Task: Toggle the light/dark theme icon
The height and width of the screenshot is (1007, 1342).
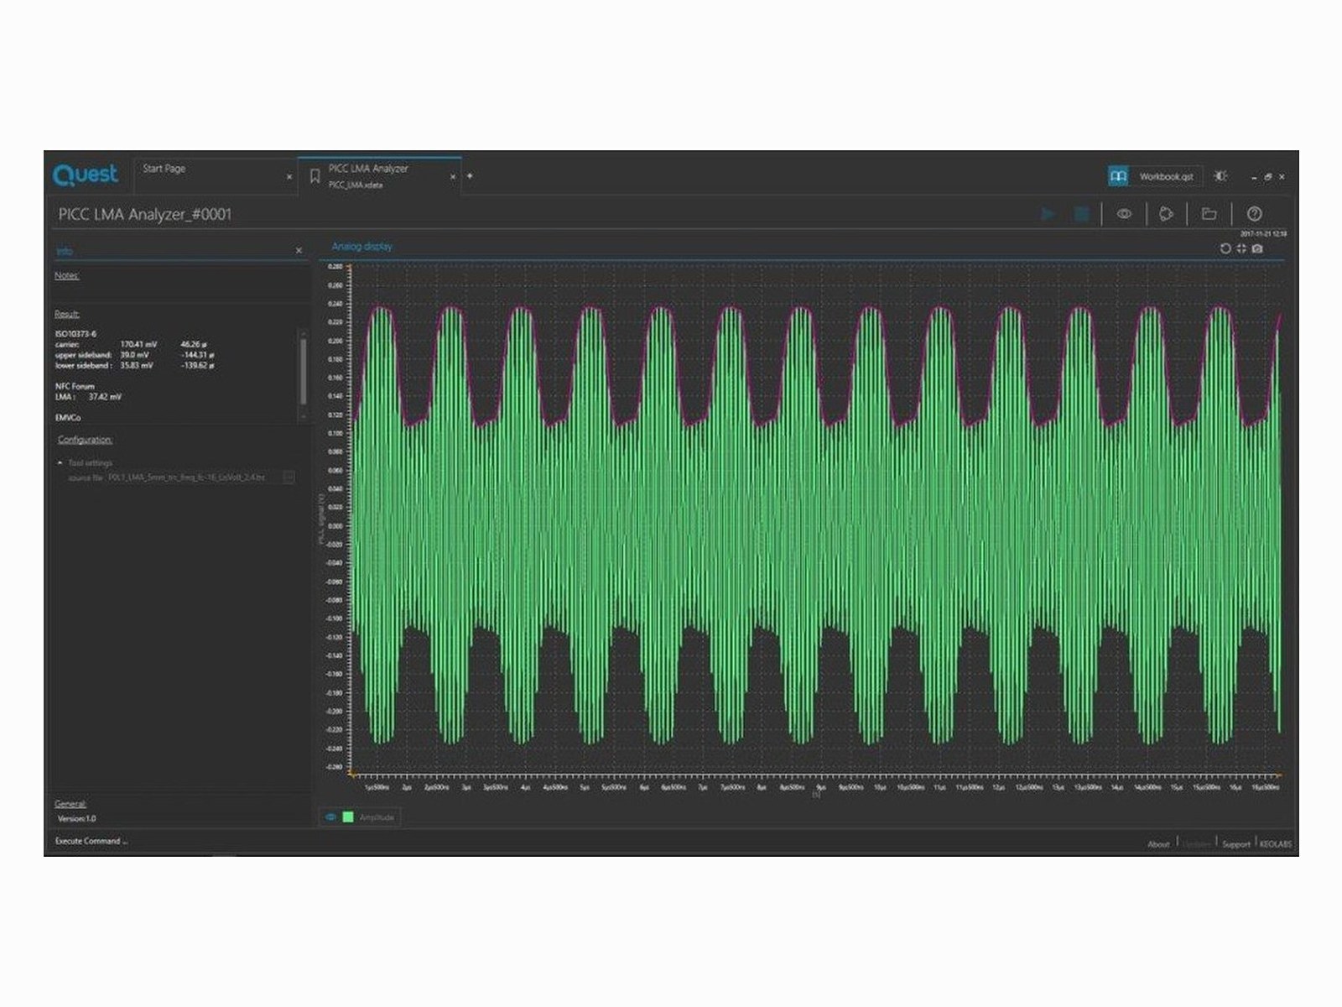Action: tap(1221, 176)
